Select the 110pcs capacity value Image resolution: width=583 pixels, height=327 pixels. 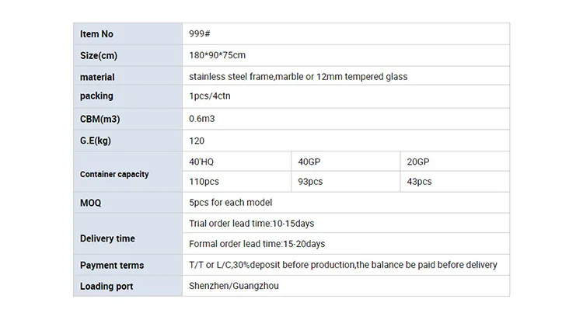pos(204,182)
